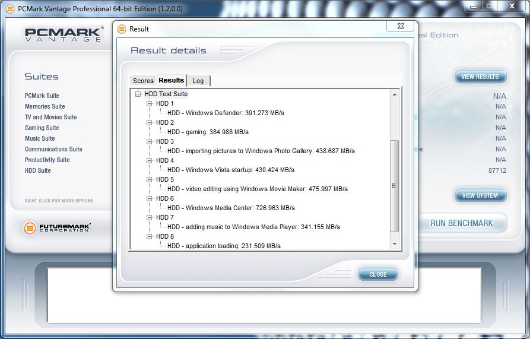This screenshot has width=530, height=339.
Task: Choose Memories Suite in the Suites list
Action: point(45,106)
